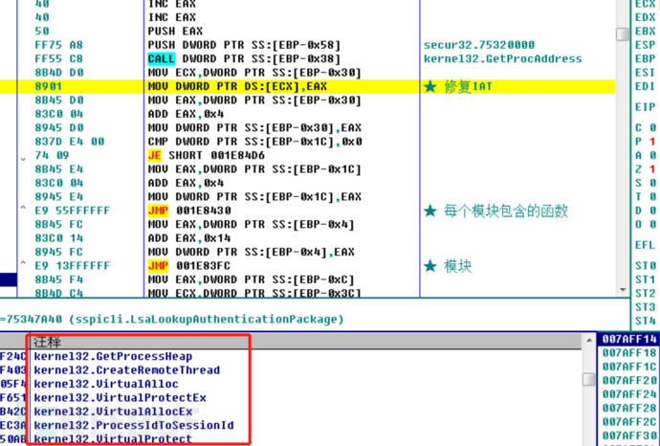
Task: Select stack address 007AFF2C
Action: (628, 422)
